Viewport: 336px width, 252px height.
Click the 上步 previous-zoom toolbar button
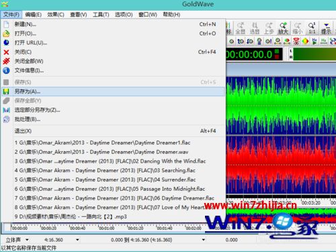[x=269, y=28]
